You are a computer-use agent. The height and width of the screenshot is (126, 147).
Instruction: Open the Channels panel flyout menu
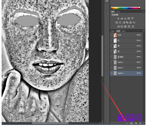pyautogui.click(x=144, y=31)
